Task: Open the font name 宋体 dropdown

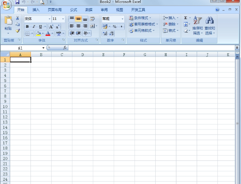Action: [x=50, y=19]
